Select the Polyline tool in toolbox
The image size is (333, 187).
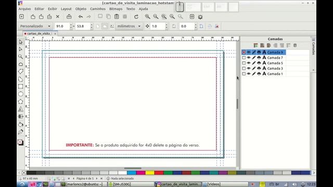point(21,72)
